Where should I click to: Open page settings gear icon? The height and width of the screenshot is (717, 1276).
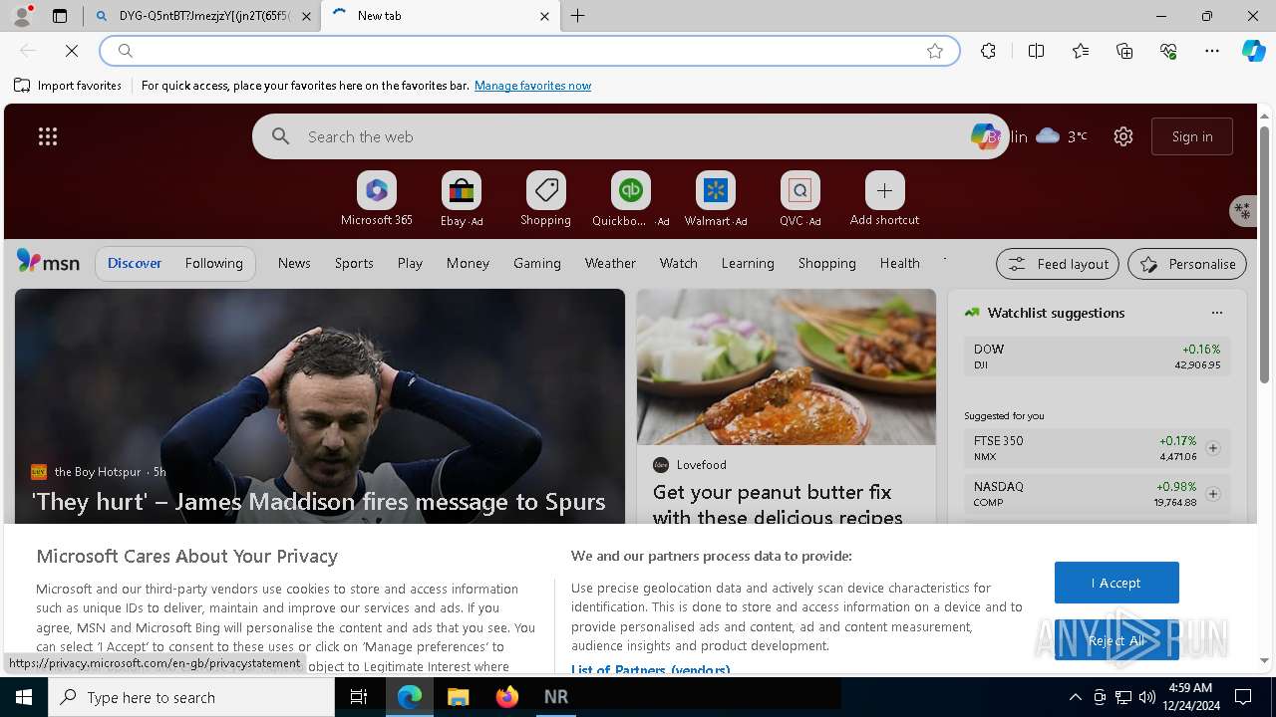tap(1123, 136)
